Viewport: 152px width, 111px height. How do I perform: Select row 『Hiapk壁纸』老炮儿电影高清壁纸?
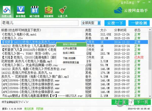tap(74, 96)
